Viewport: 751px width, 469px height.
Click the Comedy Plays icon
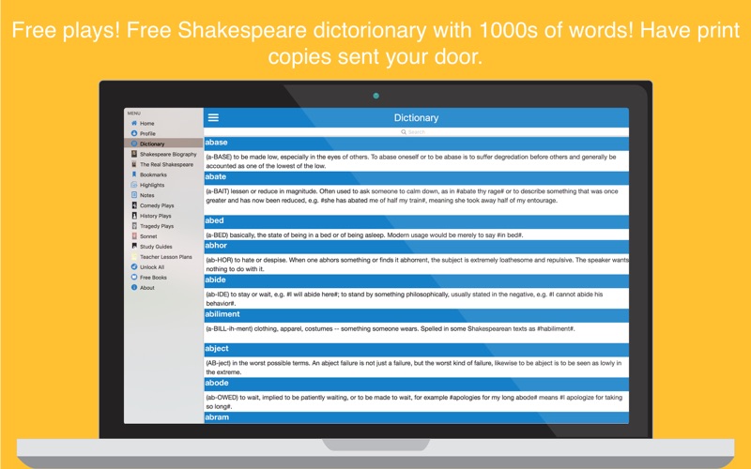click(x=134, y=205)
